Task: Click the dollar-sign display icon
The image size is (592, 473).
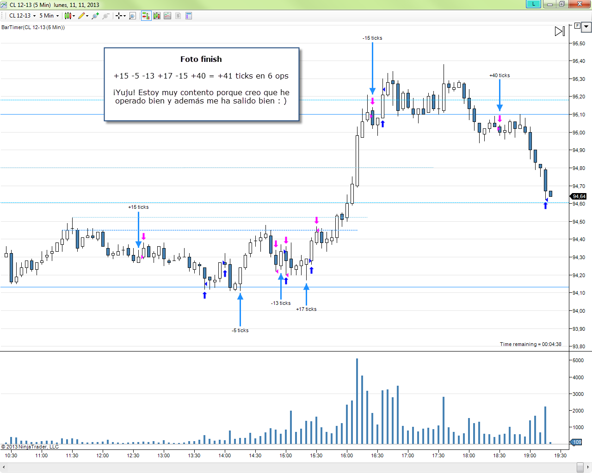Action: pyautogui.click(x=178, y=15)
